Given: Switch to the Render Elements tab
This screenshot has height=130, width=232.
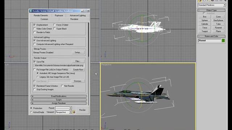Looking at the screenshot, I should [x=41, y=16].
